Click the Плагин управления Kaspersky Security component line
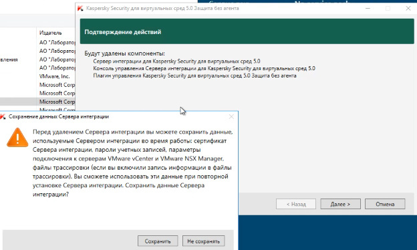 [194, 76]
